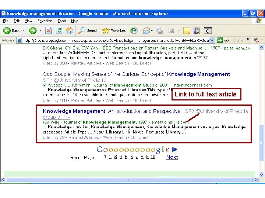This screenshot has height=198, width=265.
Task: Click the Print printer icon
Action: click(x=159, y=30)
